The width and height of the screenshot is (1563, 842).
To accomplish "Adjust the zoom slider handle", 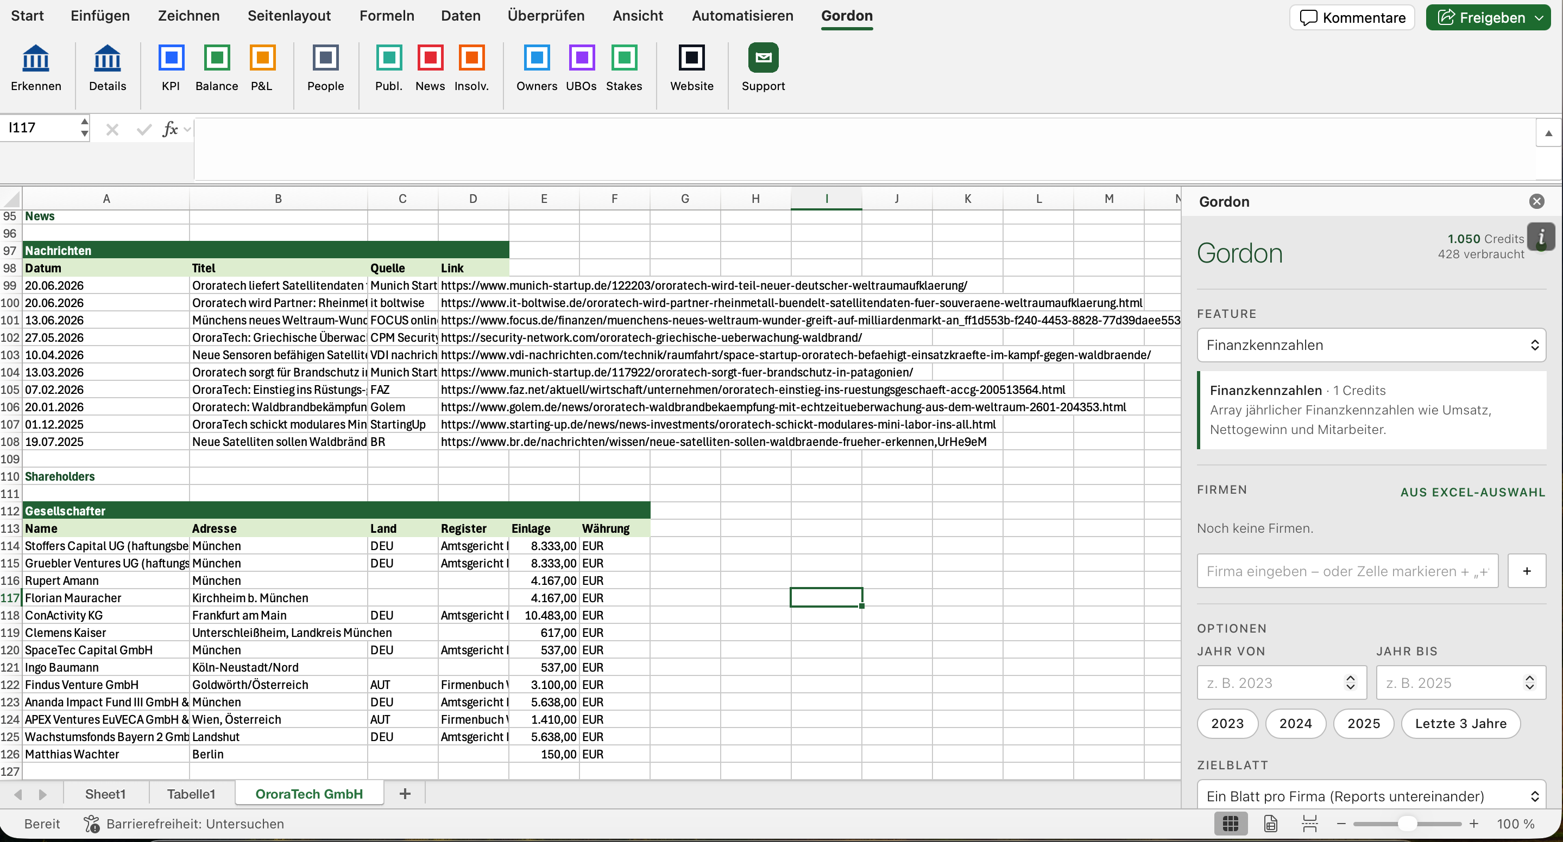I will pos(1407,824).
